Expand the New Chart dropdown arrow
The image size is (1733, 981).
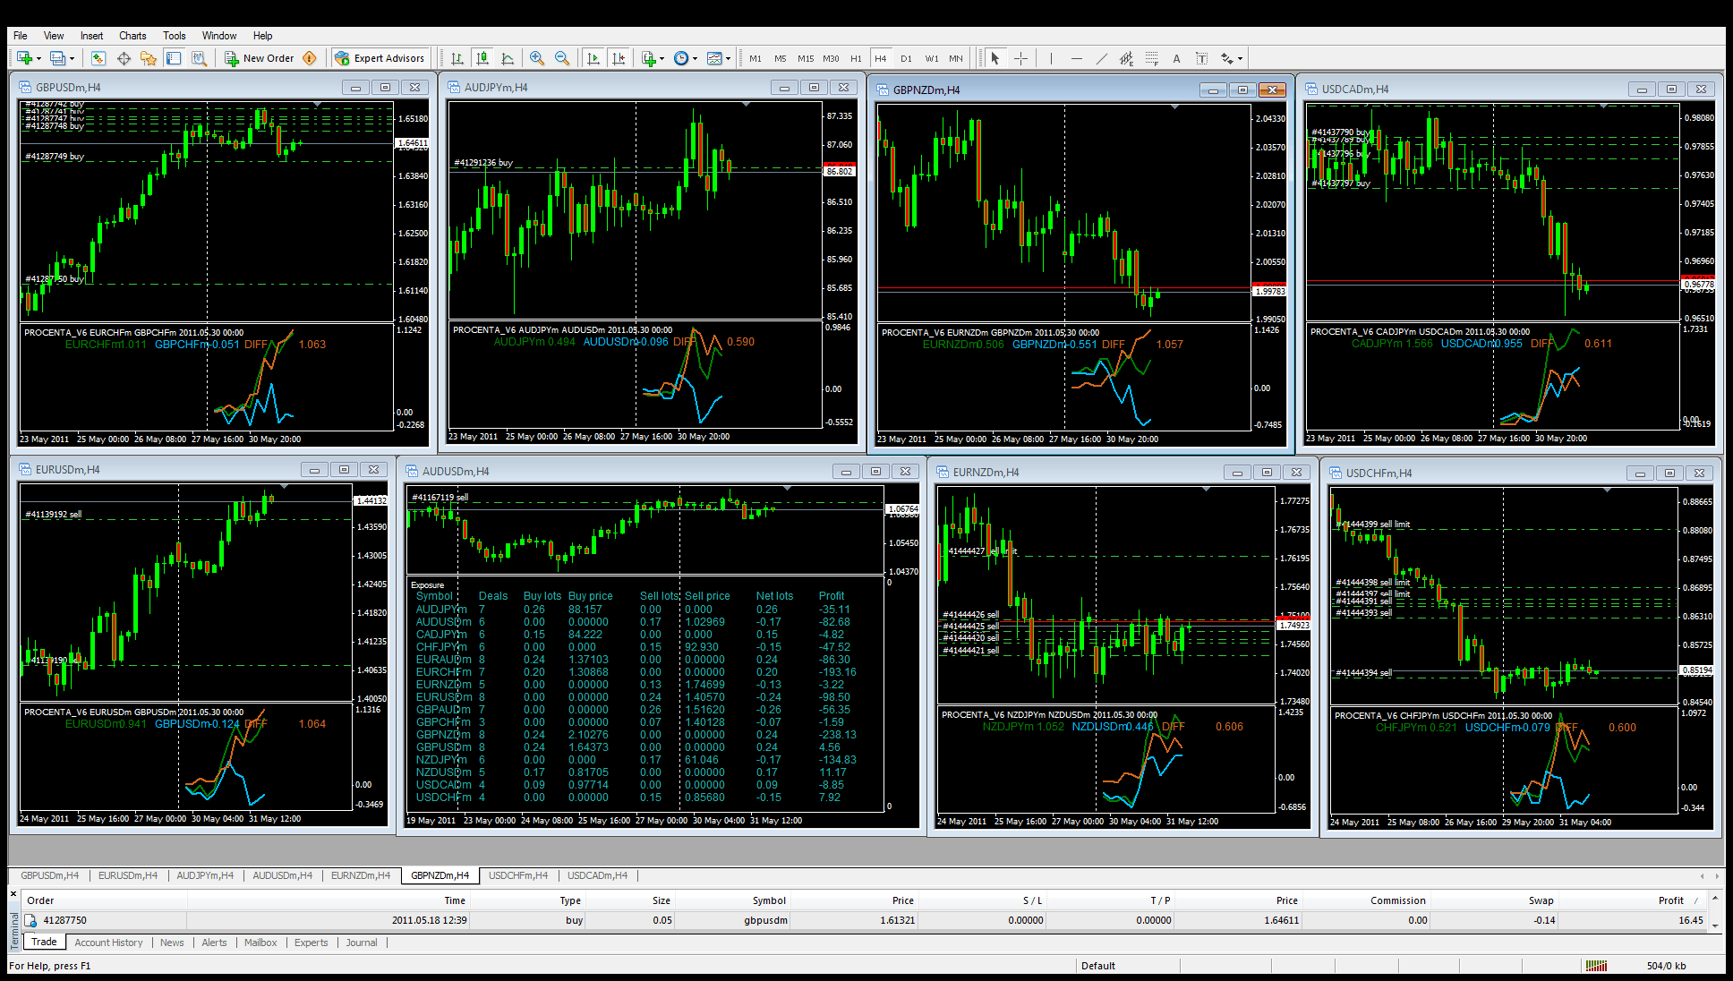click(x=38, y=58)
